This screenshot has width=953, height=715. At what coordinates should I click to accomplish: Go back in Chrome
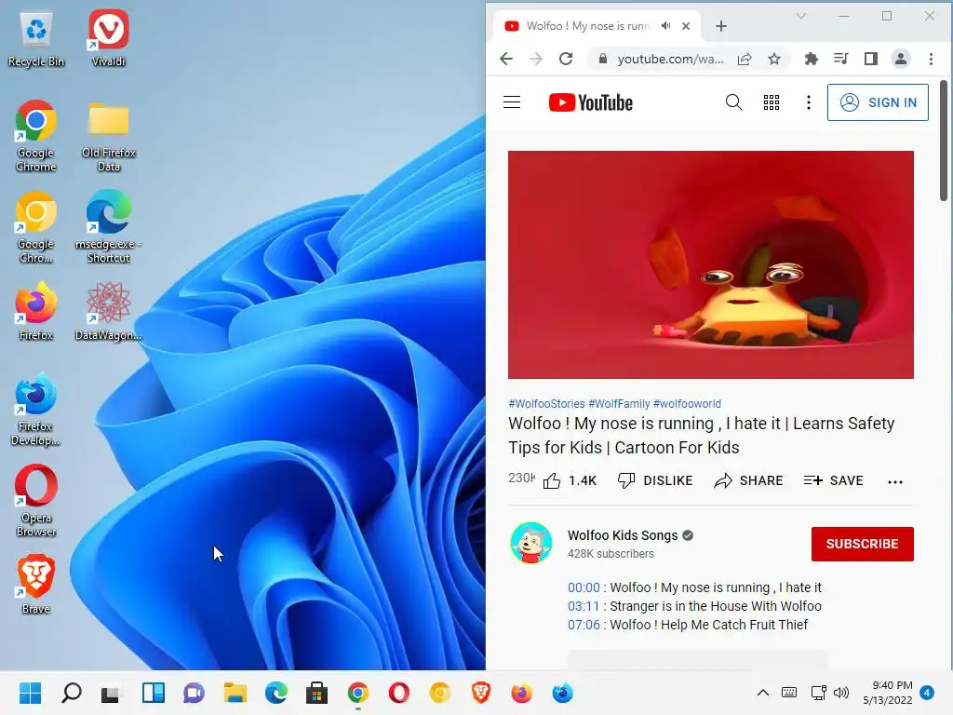(506, 59)
